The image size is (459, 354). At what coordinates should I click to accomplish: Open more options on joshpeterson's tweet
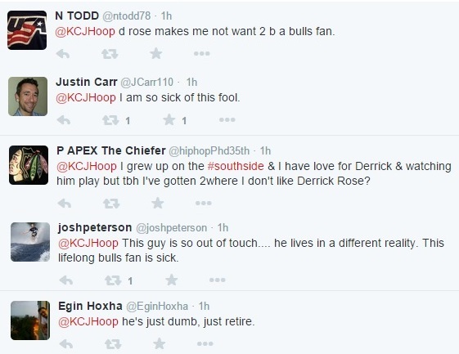tap(217, 280)
